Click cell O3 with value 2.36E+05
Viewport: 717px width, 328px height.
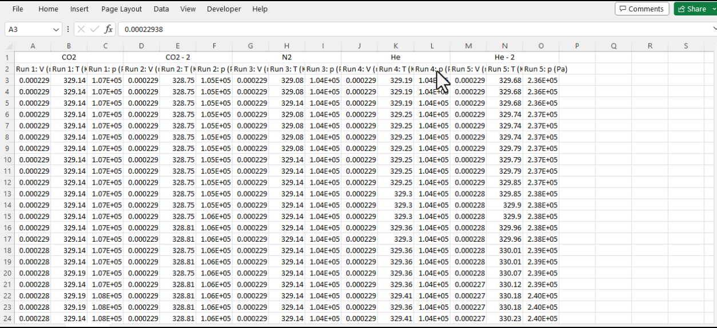pos(541,80)
